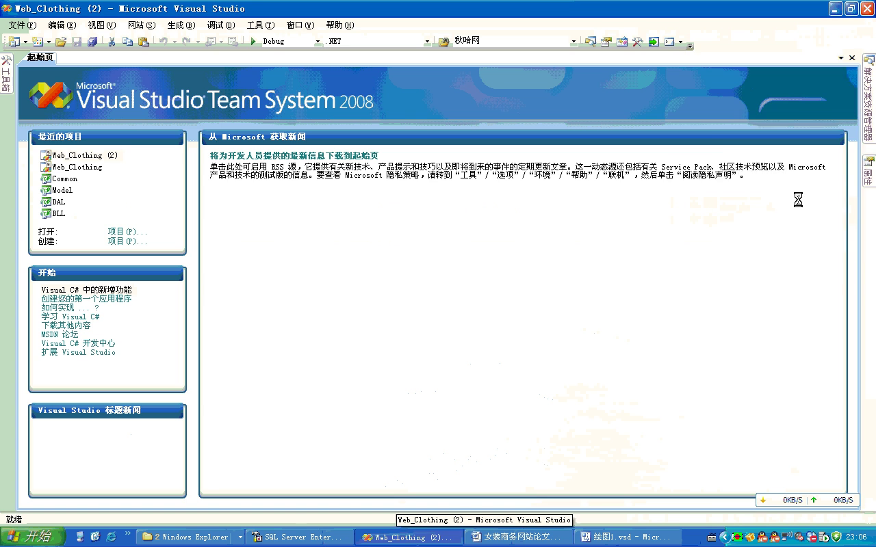The image size is (876, 547).
Task: Close the 起始页 tab with X
Action: pos(852,58)
